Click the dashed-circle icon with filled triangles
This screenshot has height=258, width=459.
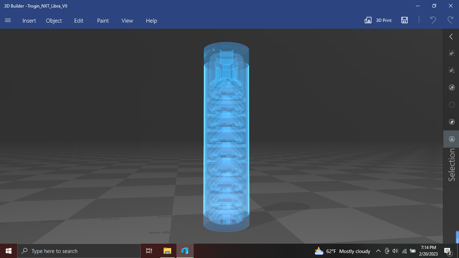pyautogui.click(x=452, y=122)
